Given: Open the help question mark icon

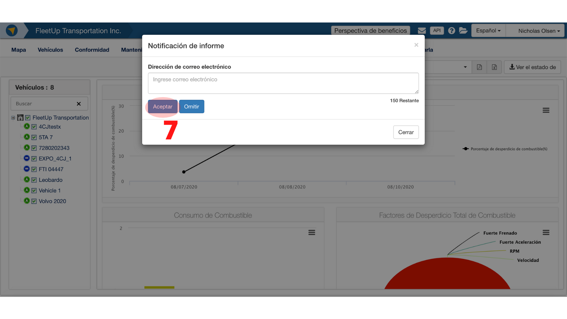Looking at the screenshot, I should click(x=451, y=31).
